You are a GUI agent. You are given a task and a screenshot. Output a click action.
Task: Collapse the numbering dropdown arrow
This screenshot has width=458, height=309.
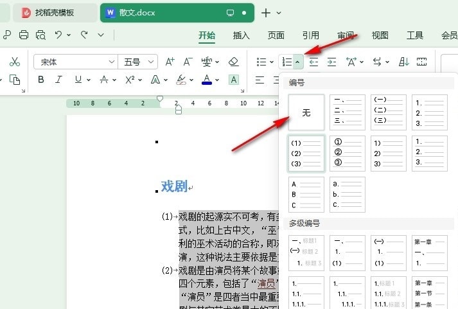[297, 62]
